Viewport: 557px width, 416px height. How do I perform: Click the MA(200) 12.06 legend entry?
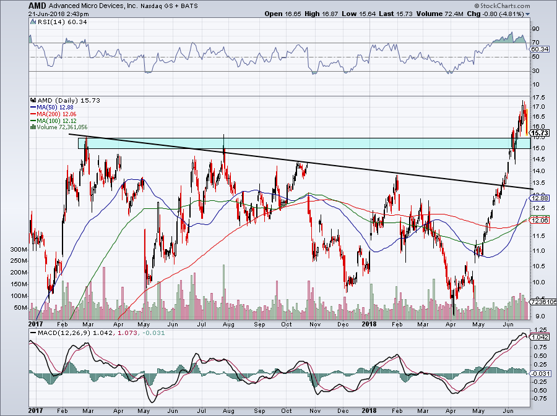tap(56, 114)
